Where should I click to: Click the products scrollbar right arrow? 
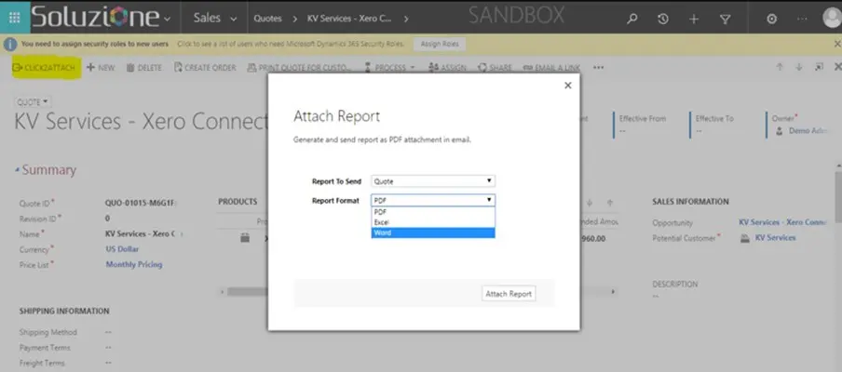pyautogui.click(x=613, y=292)
